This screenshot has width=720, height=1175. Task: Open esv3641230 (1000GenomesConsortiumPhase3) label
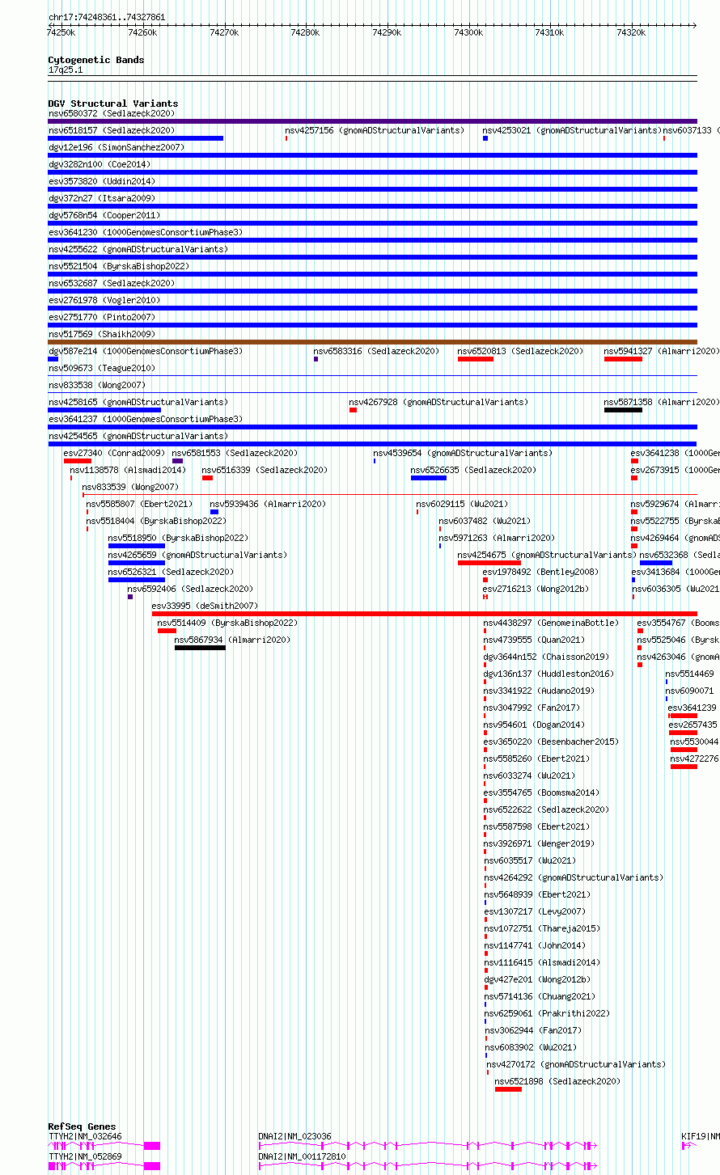coord(146,233)
